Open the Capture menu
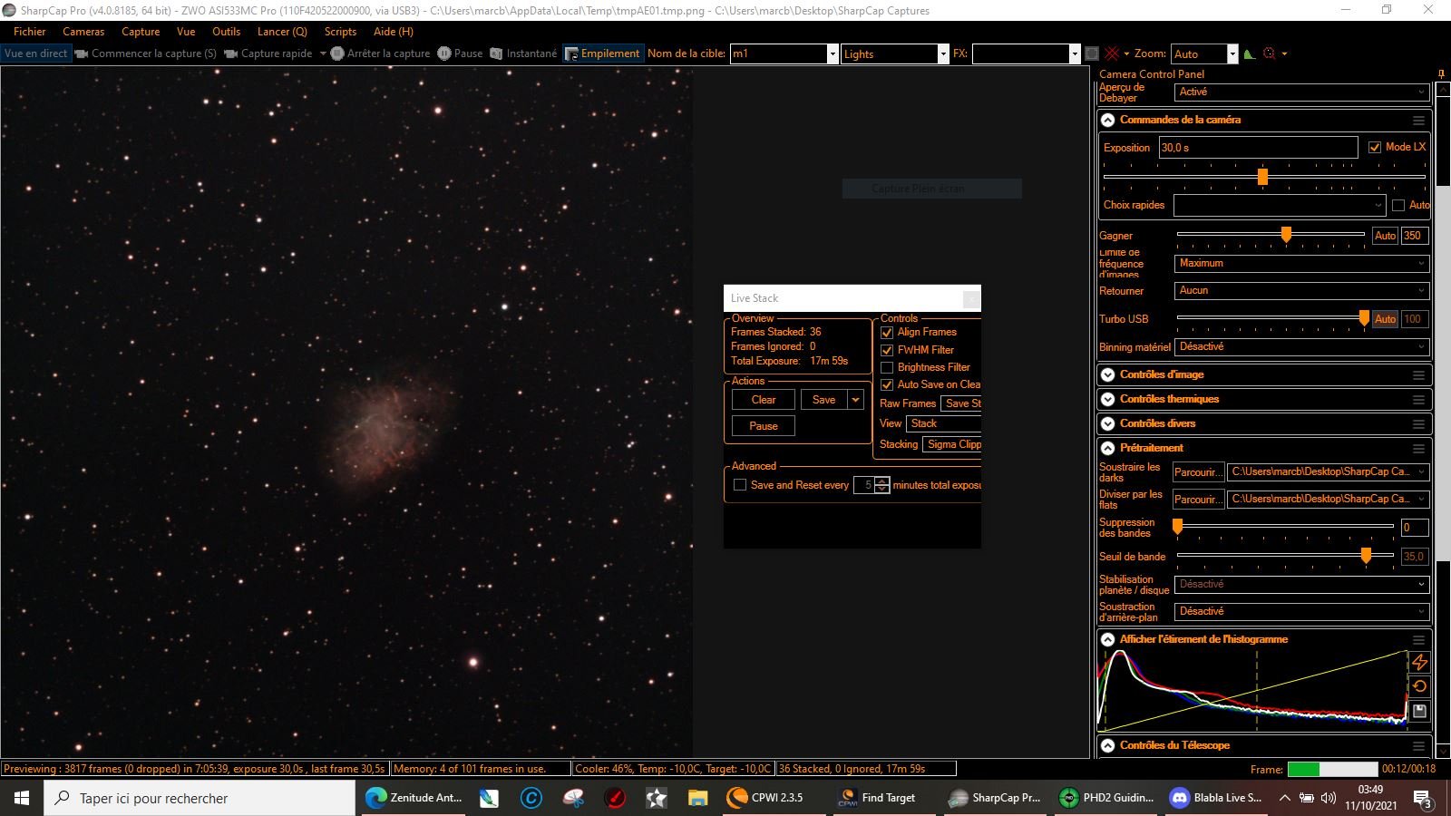 (141, 32)
